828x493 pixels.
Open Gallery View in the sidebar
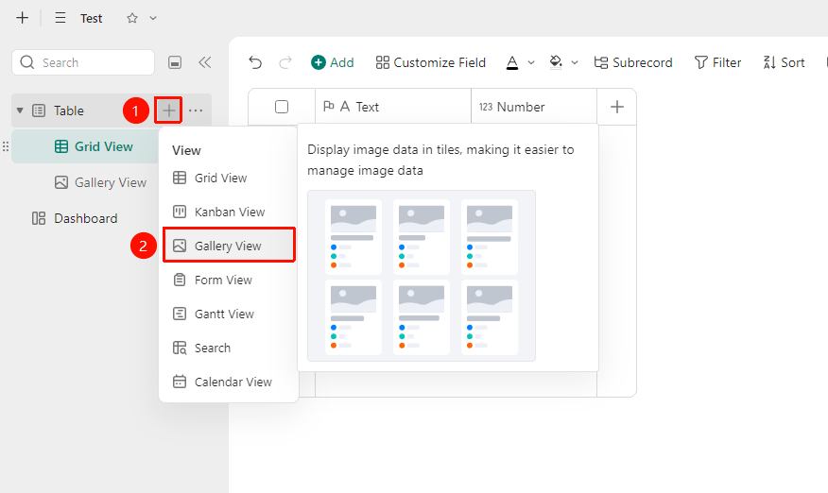pos(100,182)
